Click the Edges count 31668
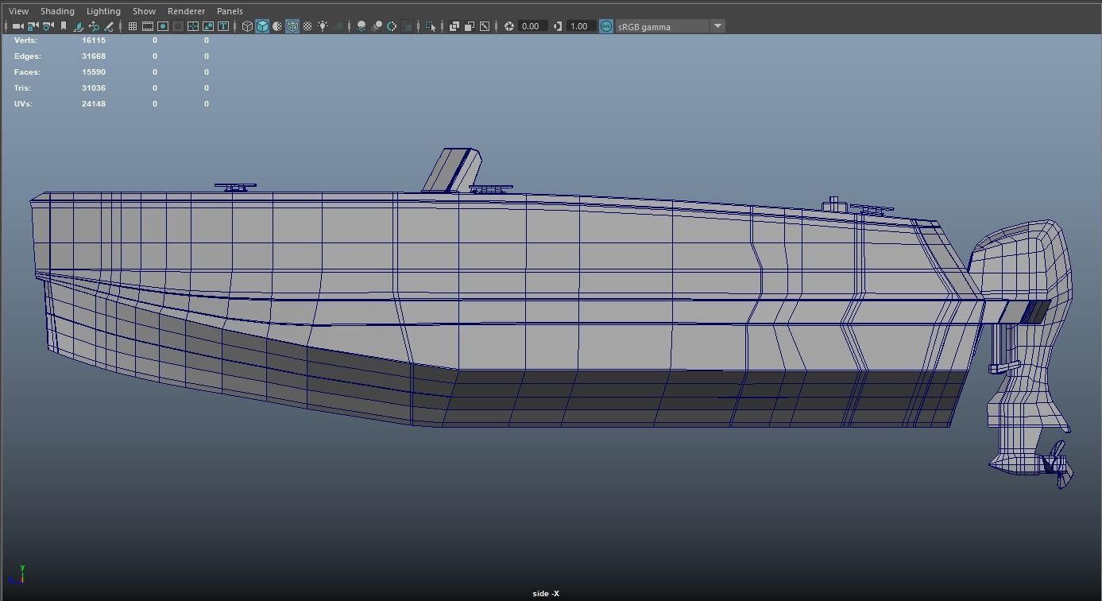The height and width of the screenshot is (601, 1102). pyautogui.click(x=94, y=56)
